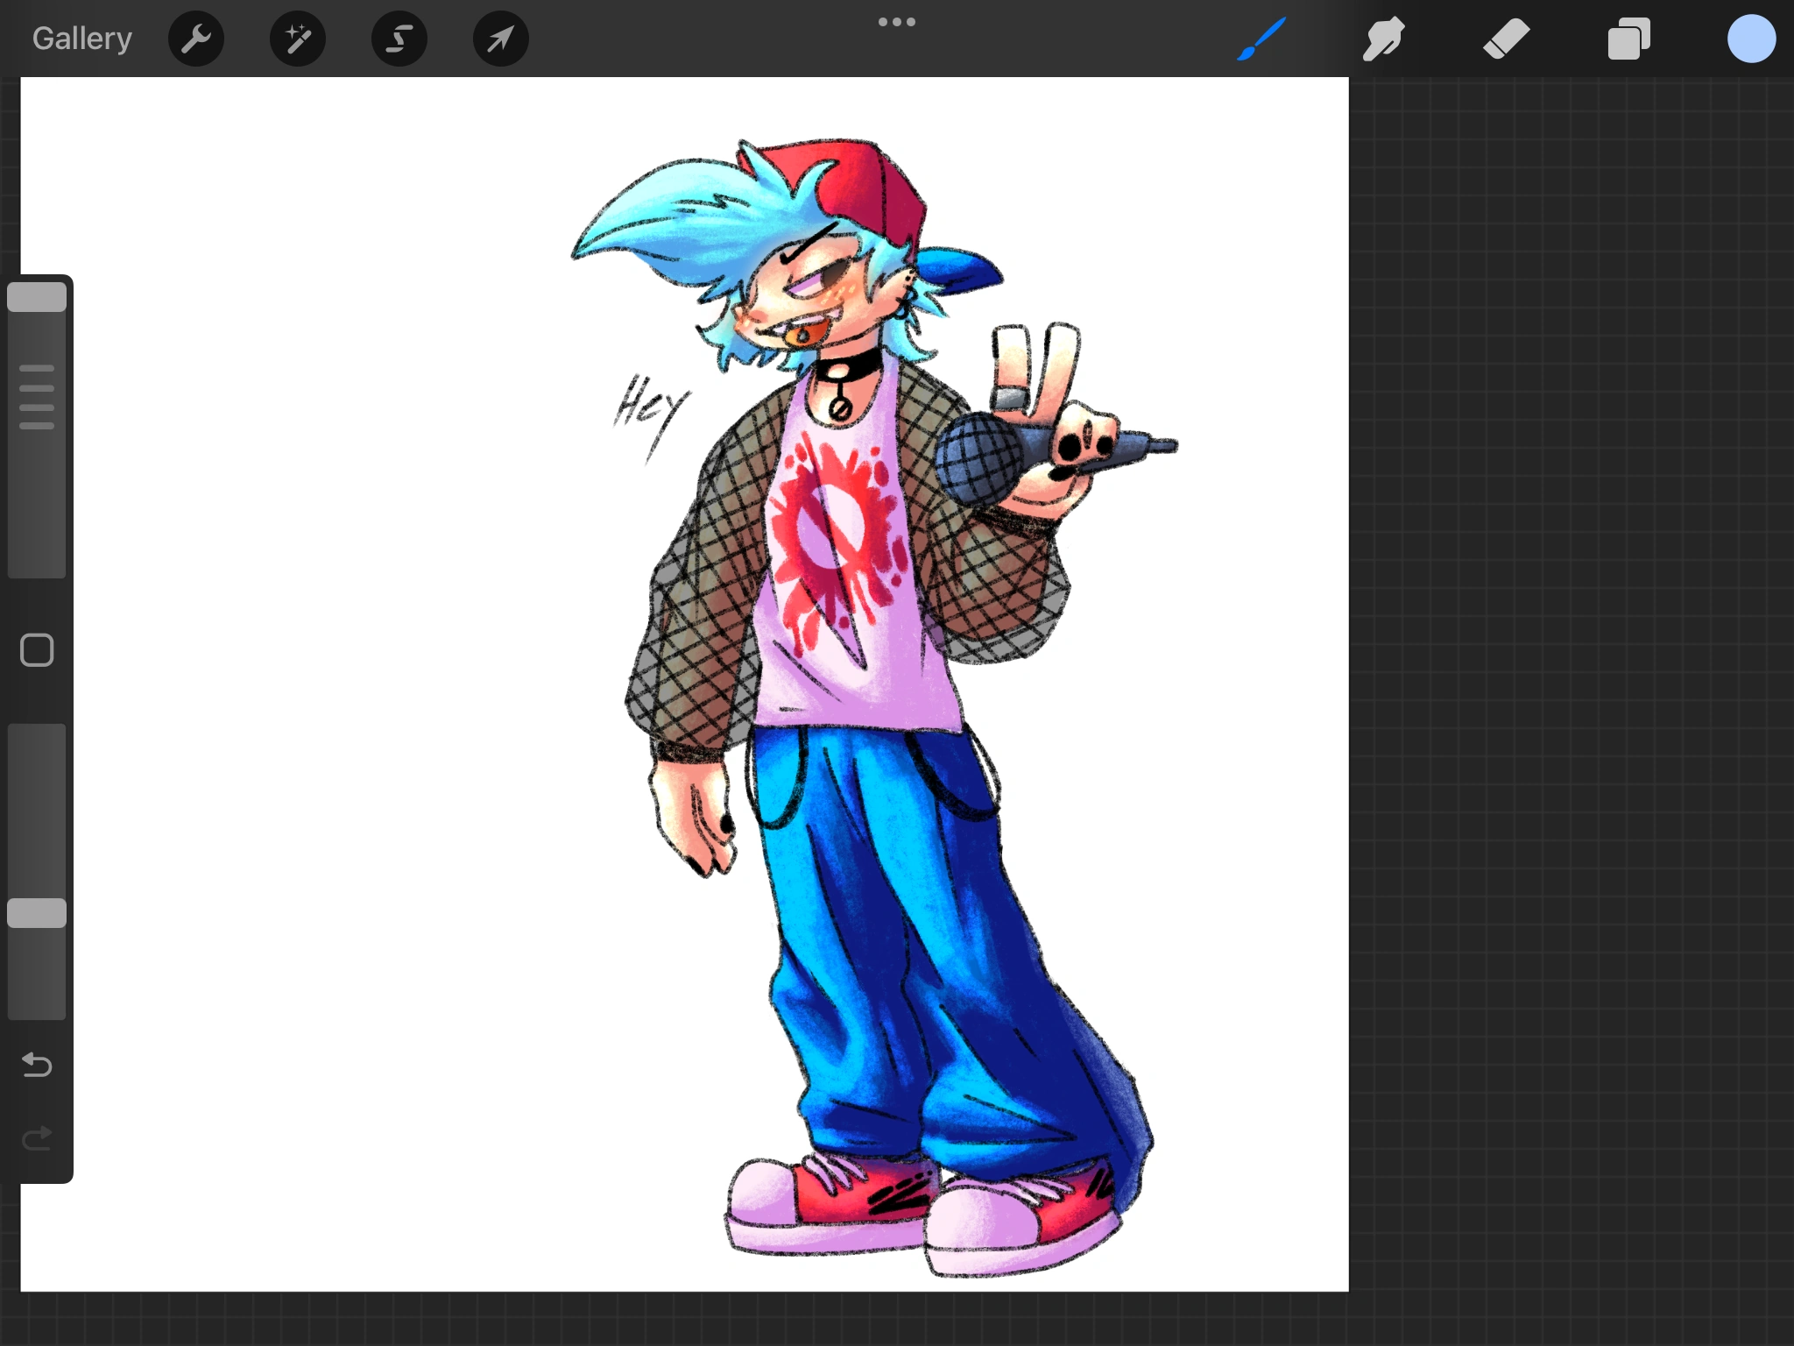Activate the Transform arrow tool
The width and height of the screenshot is (1794, 1346).
point(500,39)
